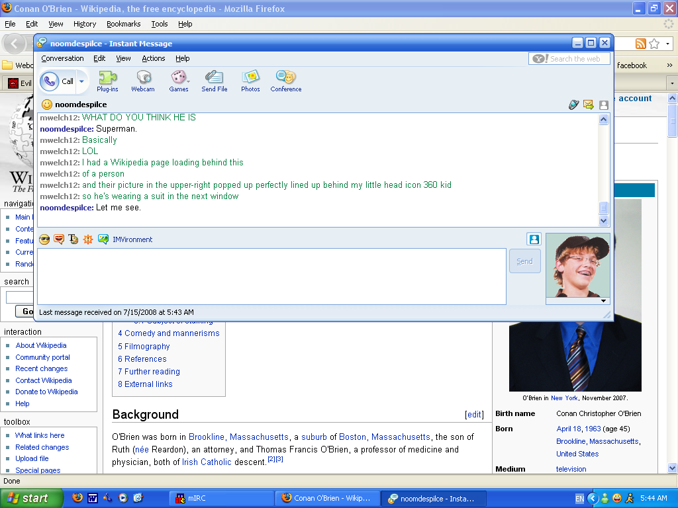
Task: Focus the message typing box
Action: 271,276
